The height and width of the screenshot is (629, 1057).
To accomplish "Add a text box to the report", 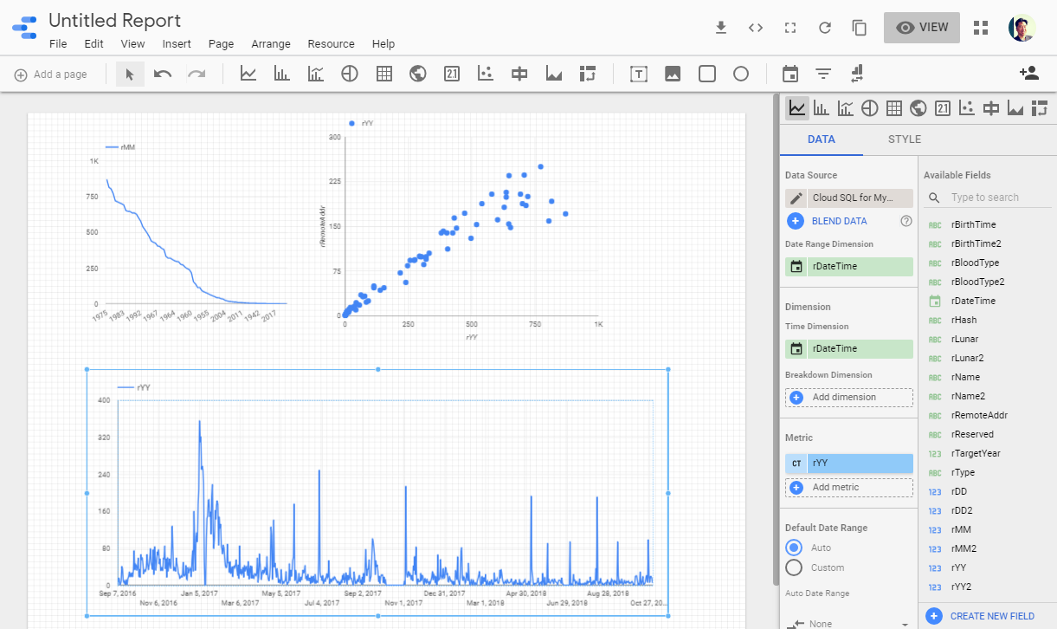I will coord(639,75).
